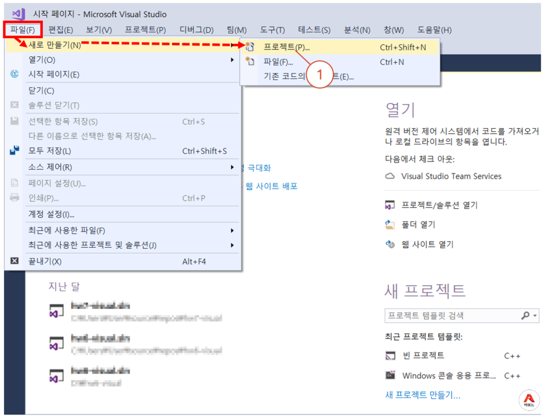Select 파일(F)... Ctrl+N submenu item

click(x=340, y=62)
